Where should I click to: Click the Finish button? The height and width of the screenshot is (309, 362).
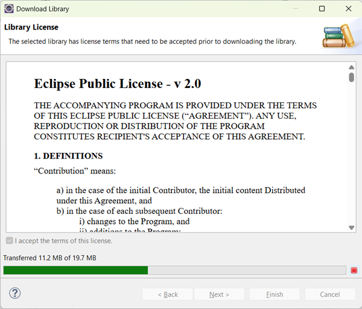click(x=275, y=295)
